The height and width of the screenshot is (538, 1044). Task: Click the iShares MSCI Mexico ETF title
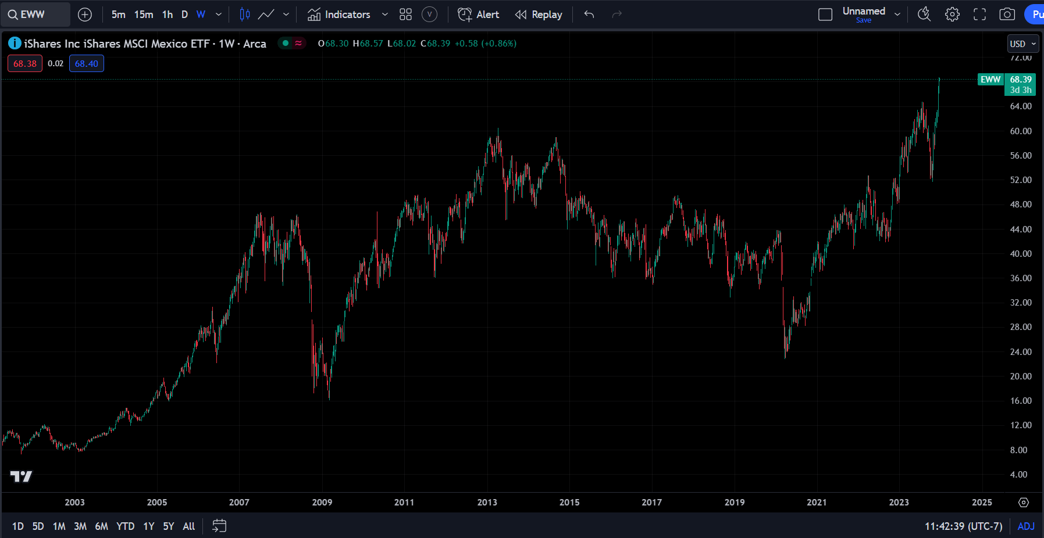pyautogui.click(x=145, y=44)
